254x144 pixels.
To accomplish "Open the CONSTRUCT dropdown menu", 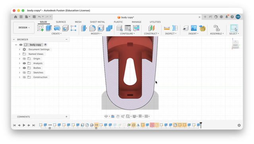I will [152, 34].
